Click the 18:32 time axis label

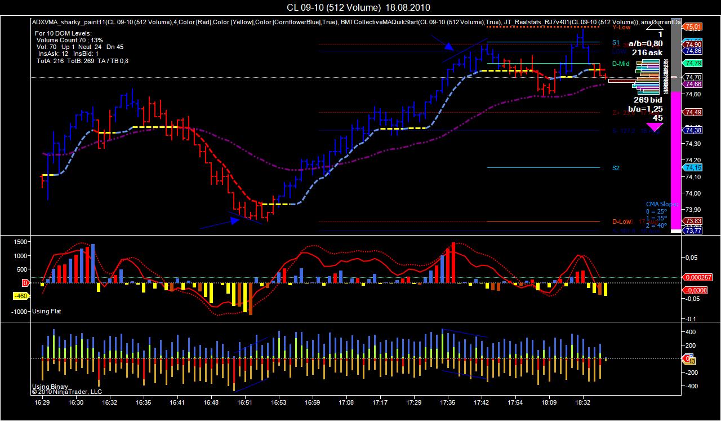click(x=583, y=403)
